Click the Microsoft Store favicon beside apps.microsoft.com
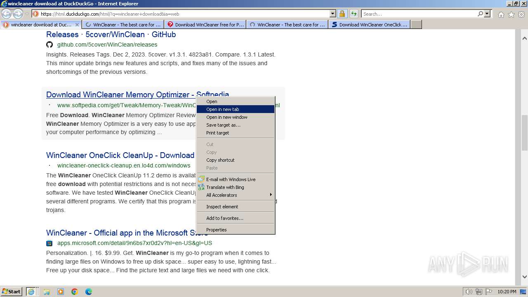528x297 pixels. (49, 243)
